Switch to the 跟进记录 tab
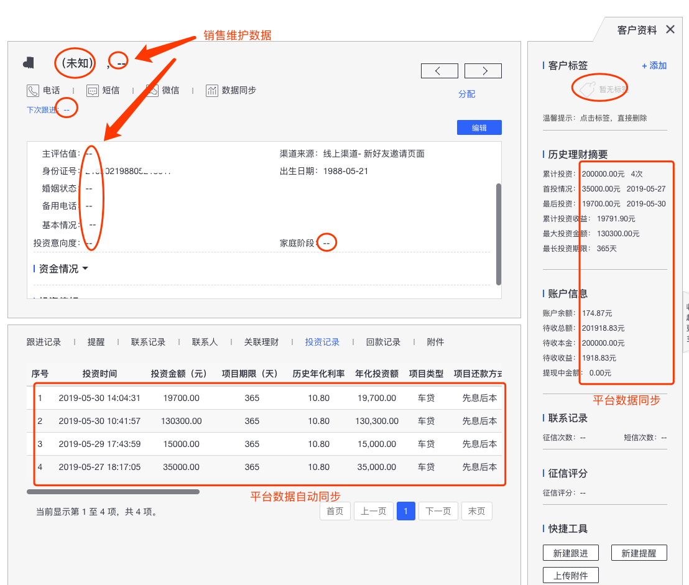 [44, 342]
